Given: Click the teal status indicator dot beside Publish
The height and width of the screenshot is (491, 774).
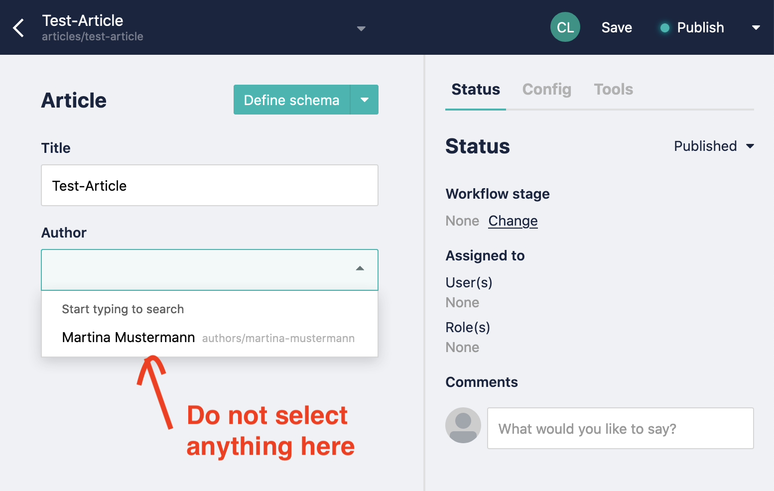Looking at the screenshot, I should pos(664,28).
